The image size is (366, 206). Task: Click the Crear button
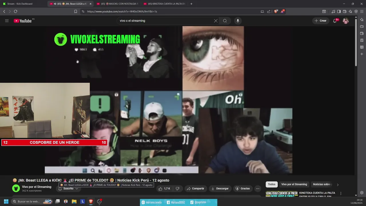pyautogui.click(x=321, y=21)
